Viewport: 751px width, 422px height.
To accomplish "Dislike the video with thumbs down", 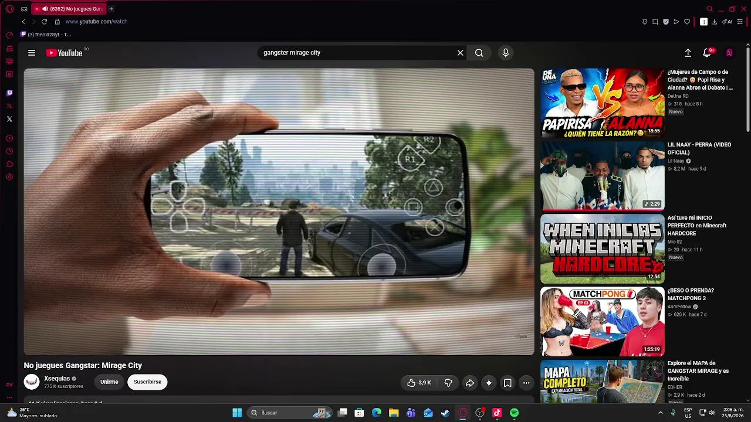I will (448, 383).
